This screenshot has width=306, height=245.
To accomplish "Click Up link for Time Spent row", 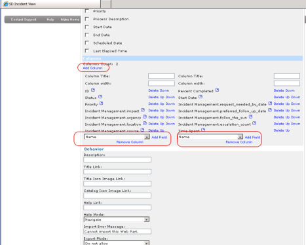I will click(288, 130).
